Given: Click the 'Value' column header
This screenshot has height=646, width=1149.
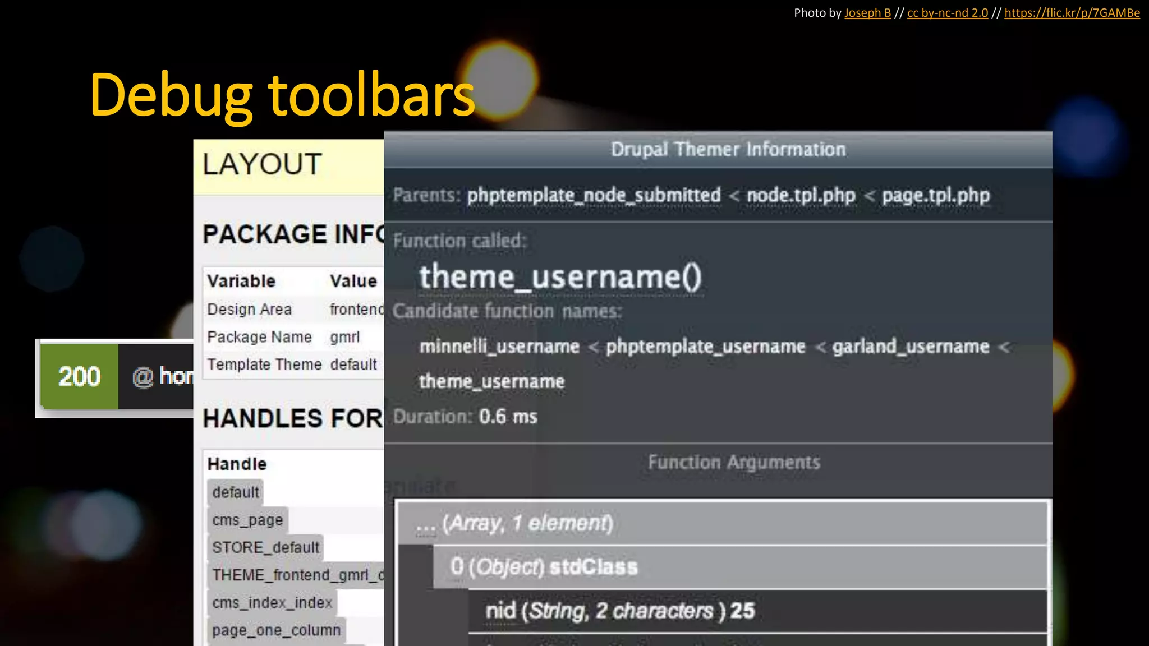Looking at the screenshot, I should (353, 281).
